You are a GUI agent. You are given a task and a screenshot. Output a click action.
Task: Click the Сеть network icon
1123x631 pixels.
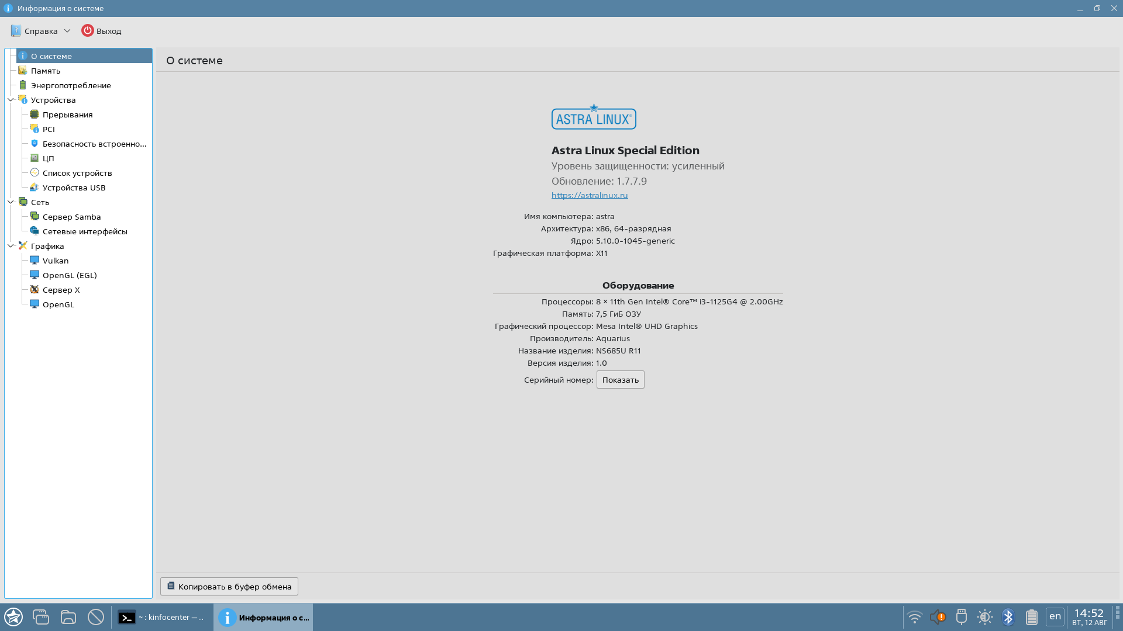click(23, 202)
